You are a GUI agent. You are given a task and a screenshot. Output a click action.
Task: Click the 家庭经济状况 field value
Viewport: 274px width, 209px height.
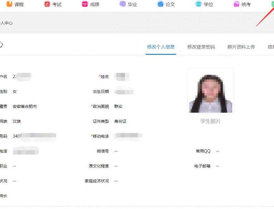click(116, 181)
